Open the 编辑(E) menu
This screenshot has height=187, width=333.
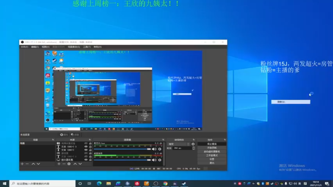(35, 47)
